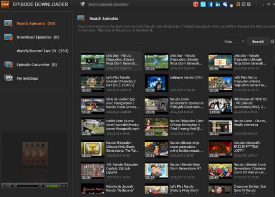Open My Settings
This screenshot has height=197, width=275.
click(x=27, y=78)
